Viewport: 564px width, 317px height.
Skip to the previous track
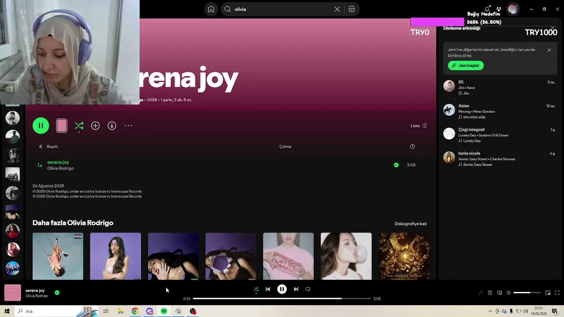tap(268, 289)
